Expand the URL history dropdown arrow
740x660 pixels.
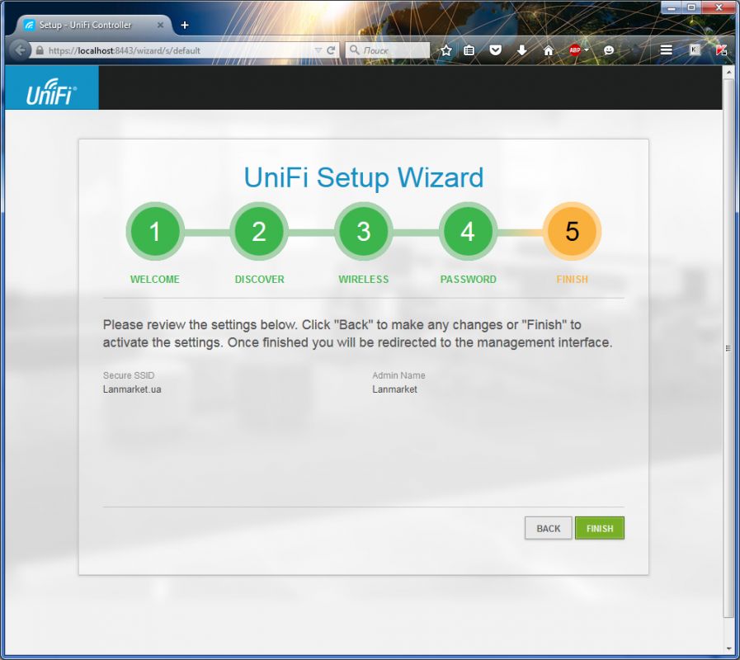click(318, 50)
